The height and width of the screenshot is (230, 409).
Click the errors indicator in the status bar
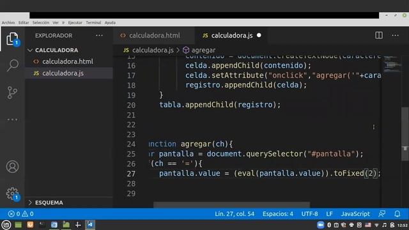14,214
